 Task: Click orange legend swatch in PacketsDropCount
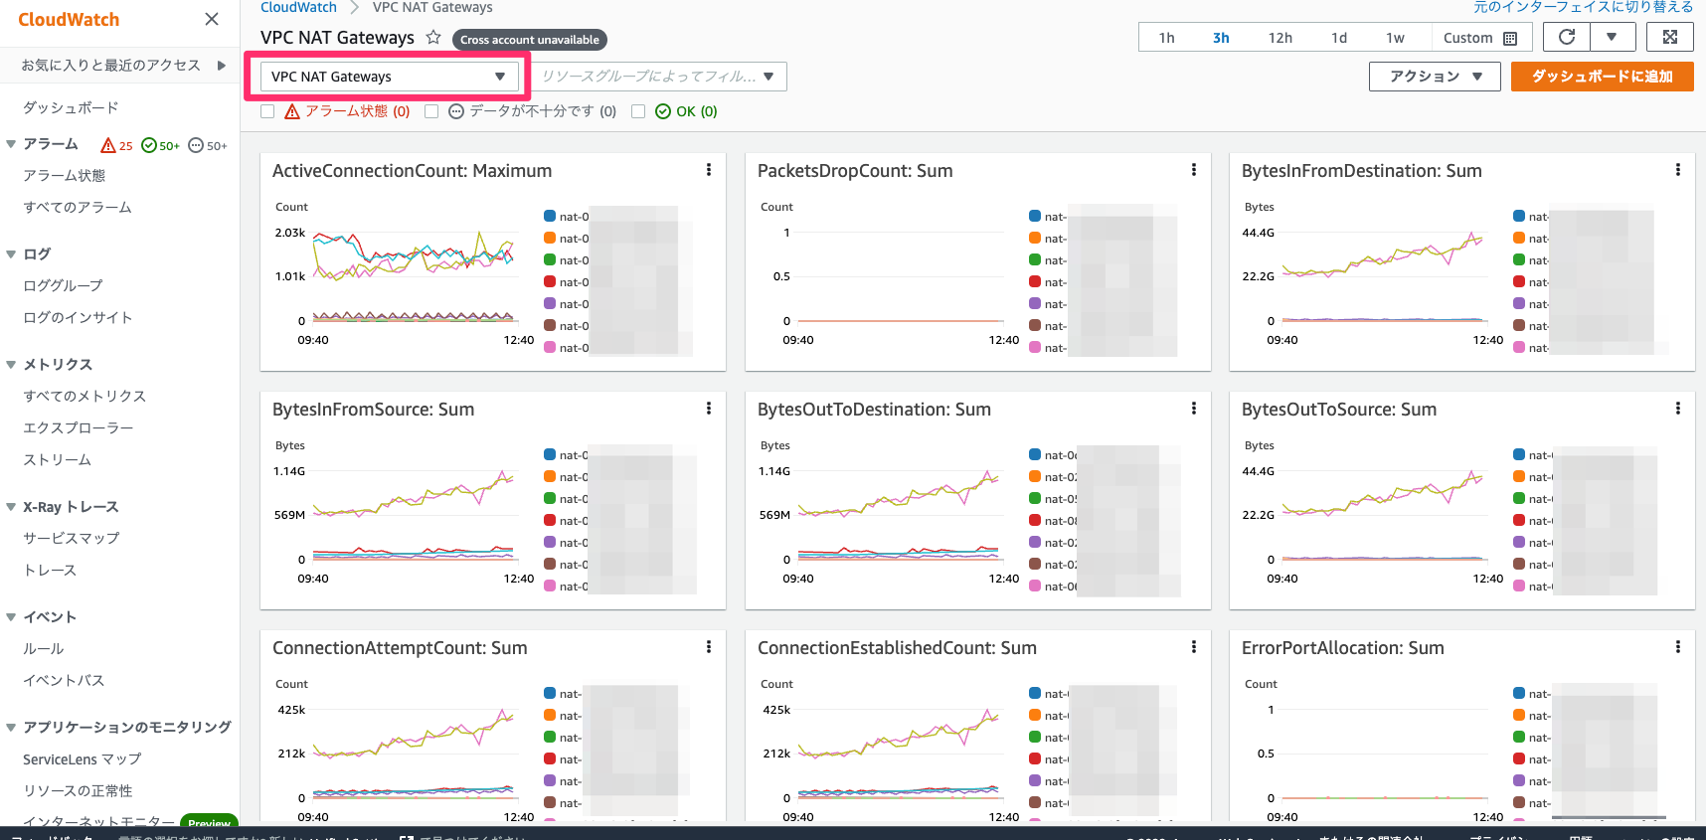pyautogui.click(x=1035, y=238)
